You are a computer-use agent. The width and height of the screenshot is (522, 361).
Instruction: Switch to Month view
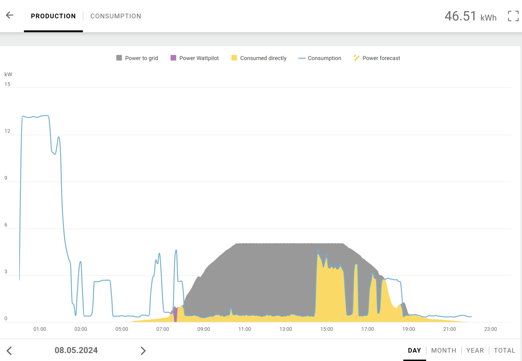pyautogui.click(x=443, y=350)
